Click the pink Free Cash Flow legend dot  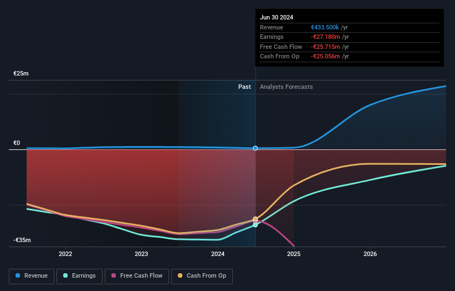[114, 275]
